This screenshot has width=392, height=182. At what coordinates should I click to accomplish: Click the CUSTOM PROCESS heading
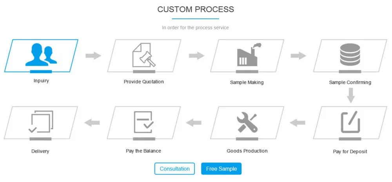(196, 9)
